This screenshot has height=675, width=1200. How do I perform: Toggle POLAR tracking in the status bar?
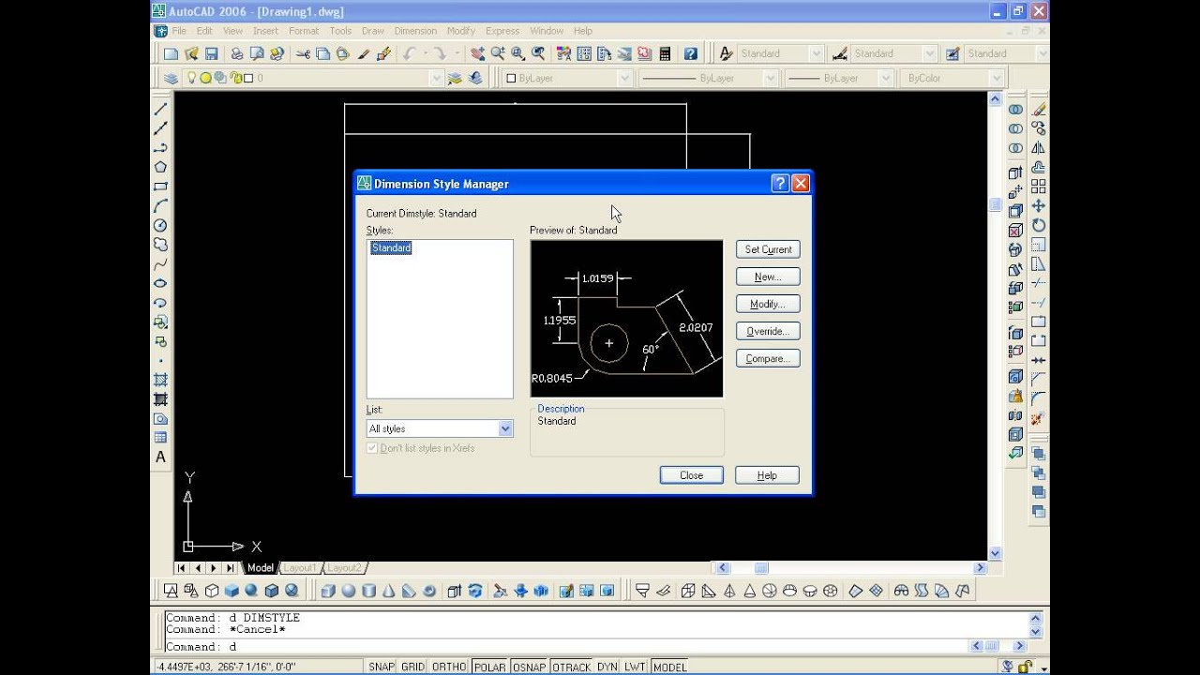click(489, 667)
